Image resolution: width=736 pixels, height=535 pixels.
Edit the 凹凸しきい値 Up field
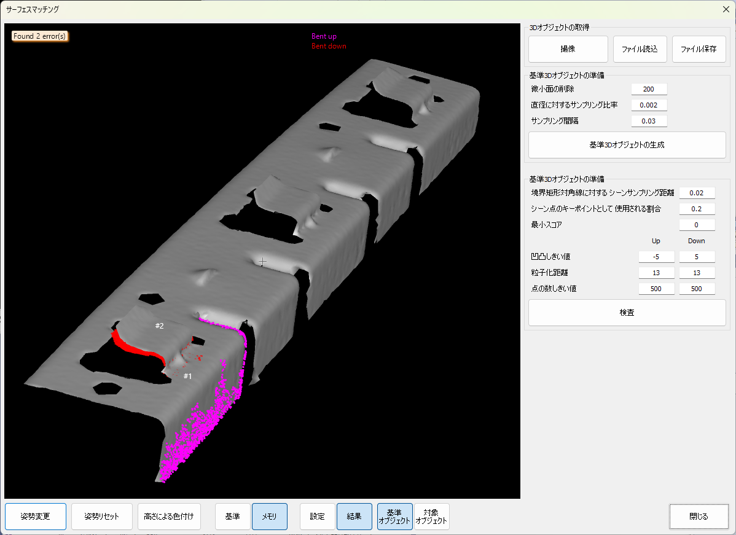[656, 257]
